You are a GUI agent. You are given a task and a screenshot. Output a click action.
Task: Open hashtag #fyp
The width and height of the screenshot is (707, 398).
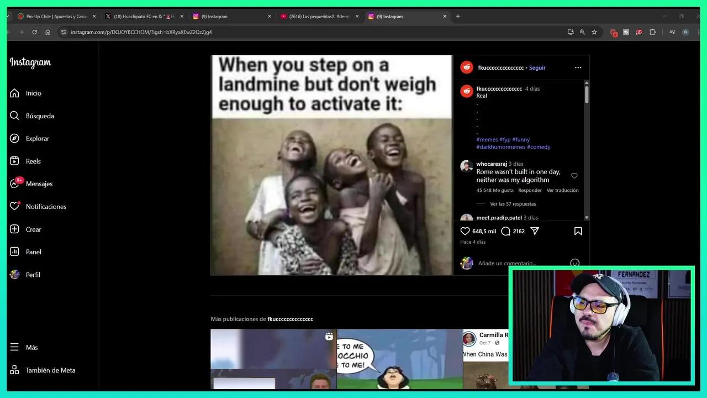[505, 139]
